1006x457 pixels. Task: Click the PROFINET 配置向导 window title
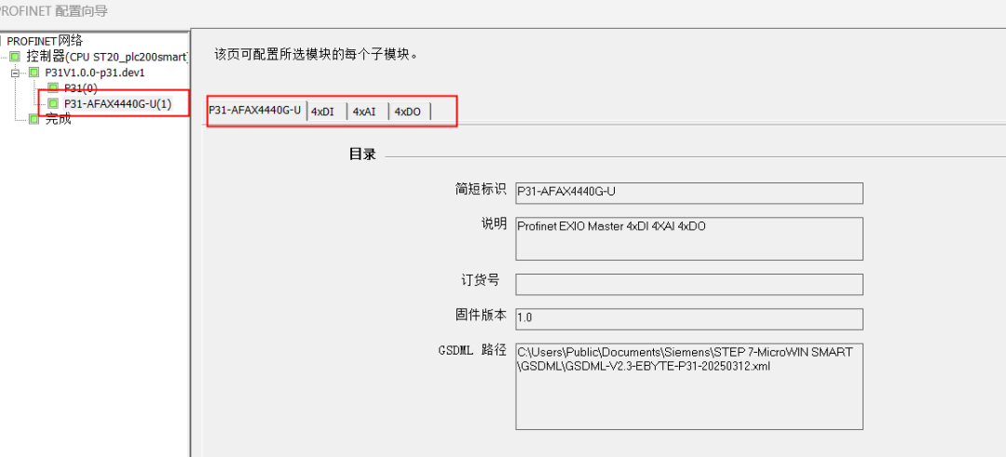coord(54,11)
